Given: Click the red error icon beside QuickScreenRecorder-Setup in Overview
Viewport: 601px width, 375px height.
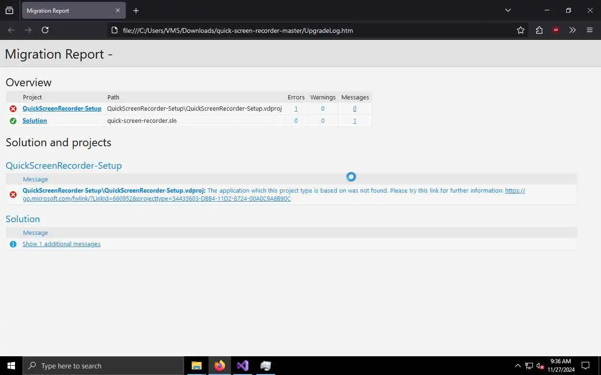Looking at the screenshot, I should (13, 109).
